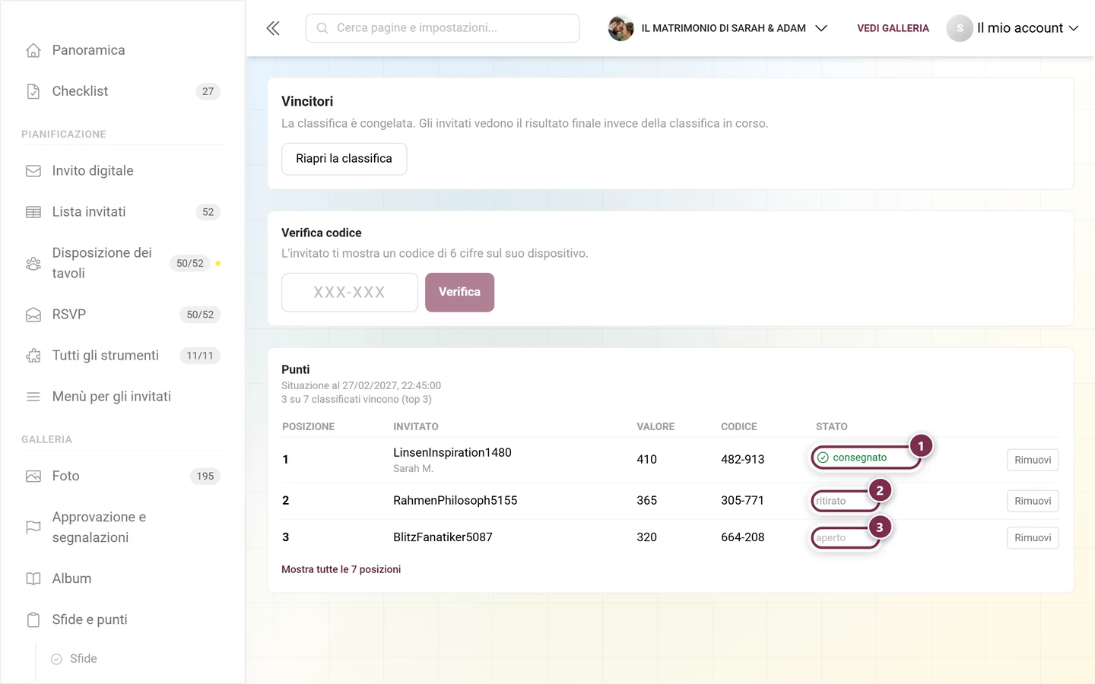Open Foto via its picture icon
1095x684 pixels.
coord(33,477)
